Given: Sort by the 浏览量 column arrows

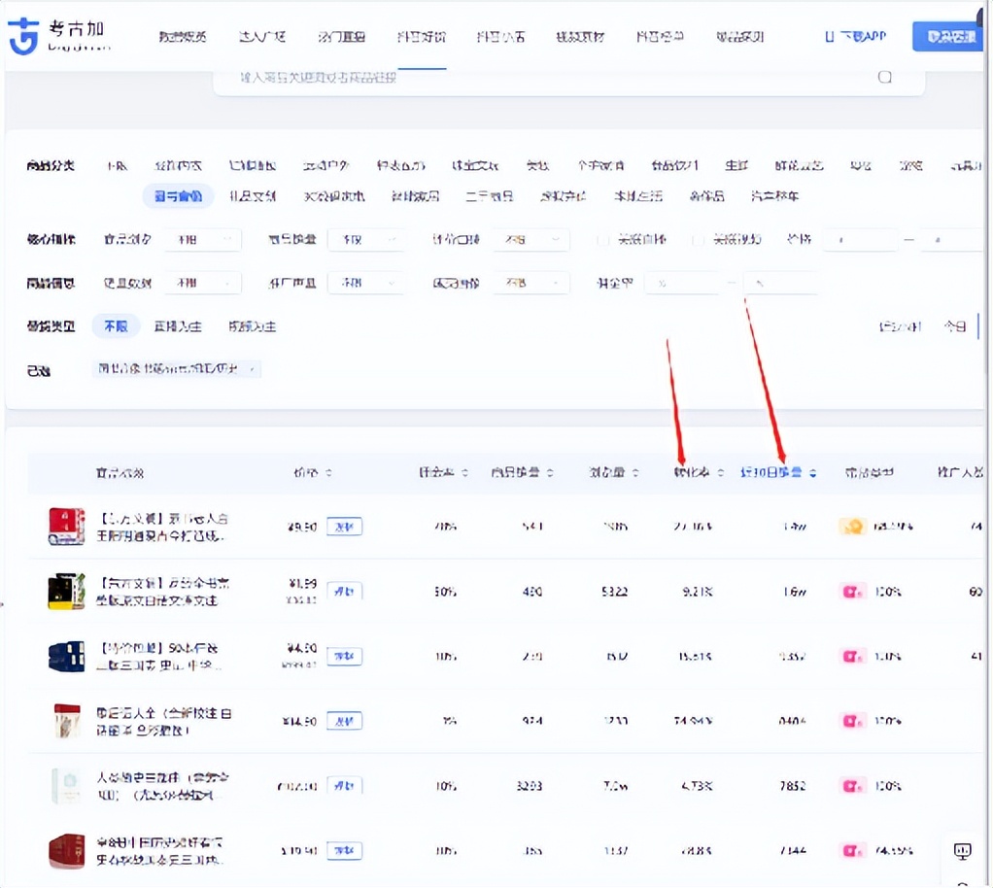Looking at the screenshot, I should click(635, 472).
